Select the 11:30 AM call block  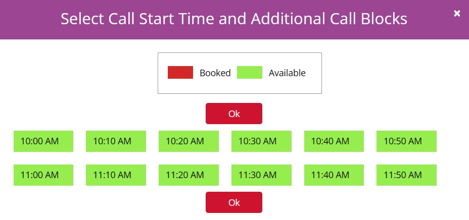[x=261, y=175]
